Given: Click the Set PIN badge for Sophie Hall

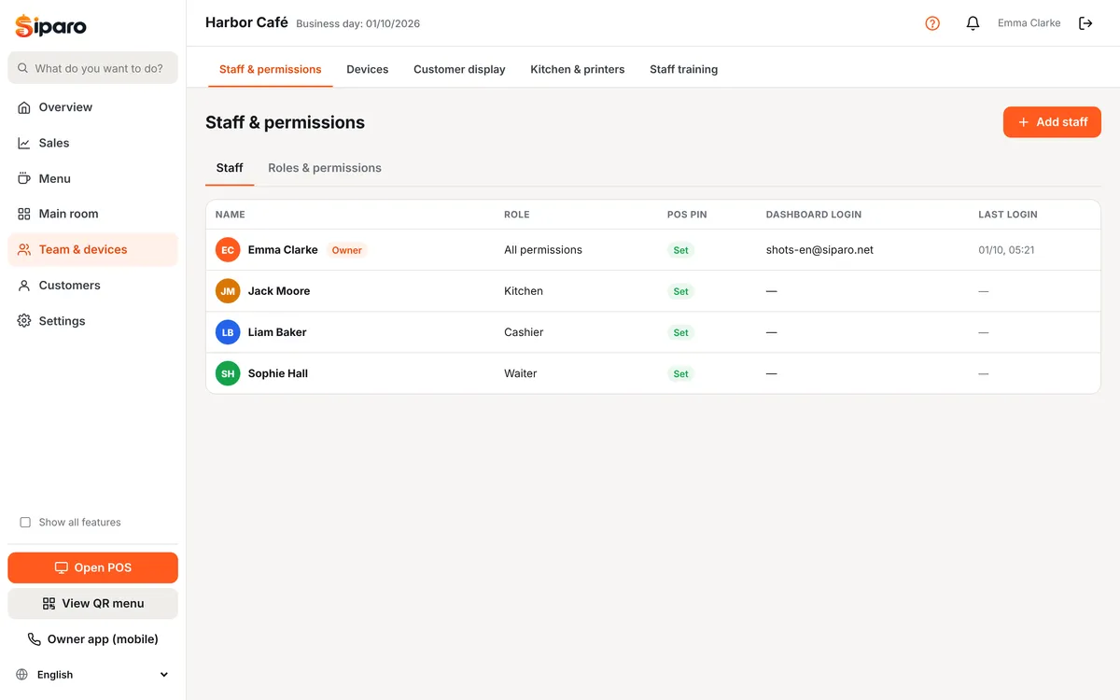Looking at the screenshot, I should 681,373.
